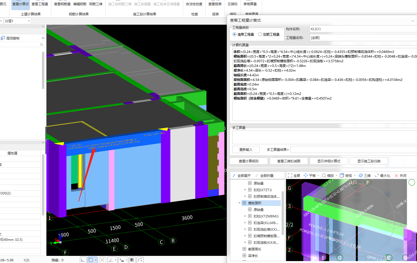The width and height of the screenshot is (417, 263).
Task: Click the rectangle snap icon in status bar
Action: click(x=91, y=260)
